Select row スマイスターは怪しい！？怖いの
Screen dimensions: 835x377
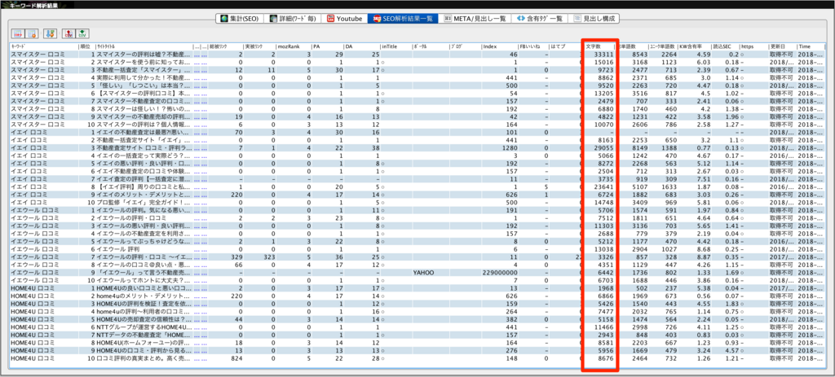pyautogui.click(x=417, y=108)
